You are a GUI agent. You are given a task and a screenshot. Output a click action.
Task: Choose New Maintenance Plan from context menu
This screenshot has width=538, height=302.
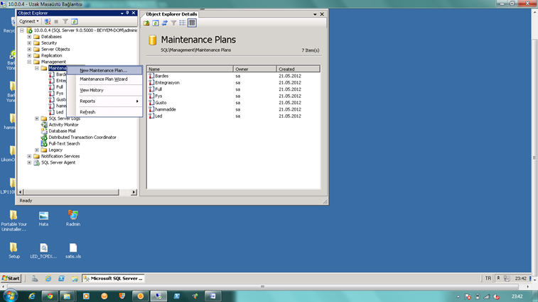pyautogui.click(x=103, y=70)
